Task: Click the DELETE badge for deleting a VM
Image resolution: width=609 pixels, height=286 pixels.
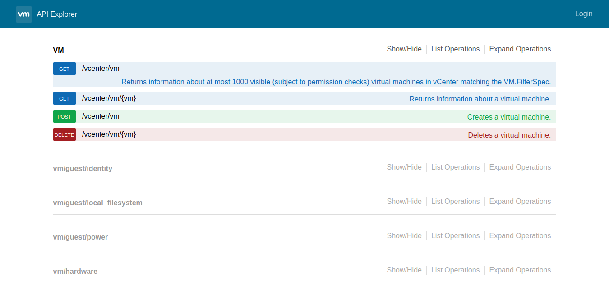Action: (x=64, y=134)
